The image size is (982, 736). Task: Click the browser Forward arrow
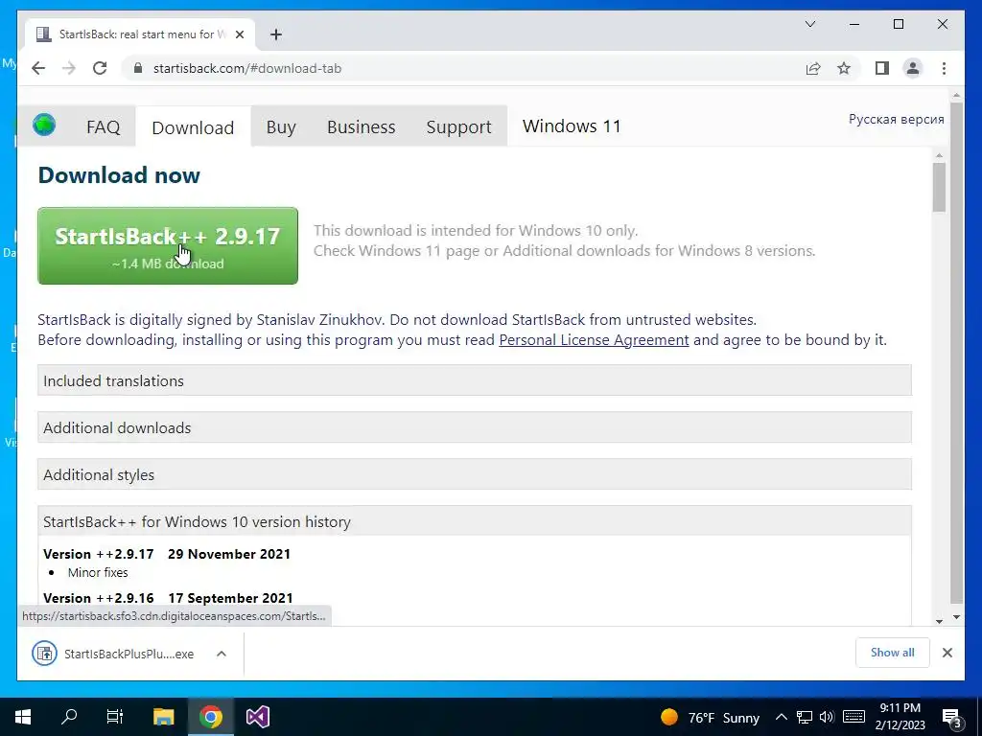click(69, 68)
